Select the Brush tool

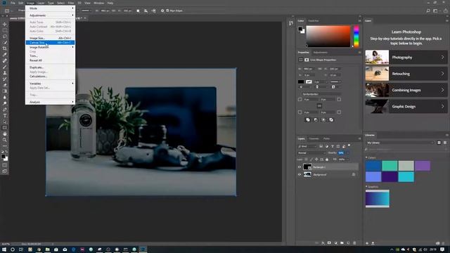pos(5,67)
